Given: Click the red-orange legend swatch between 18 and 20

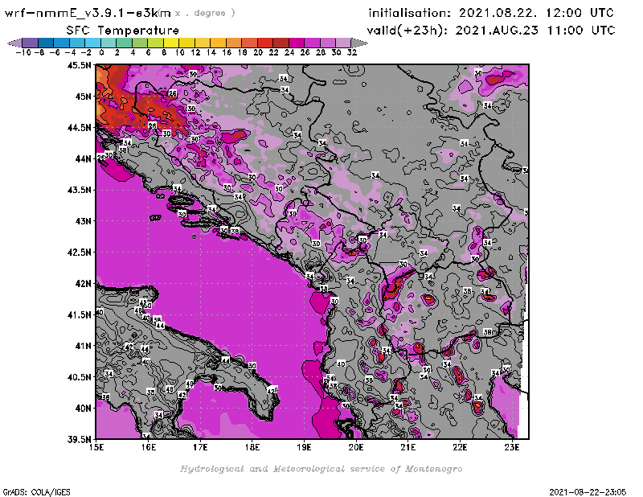Looking at the screenshot, I should (249, 43).
